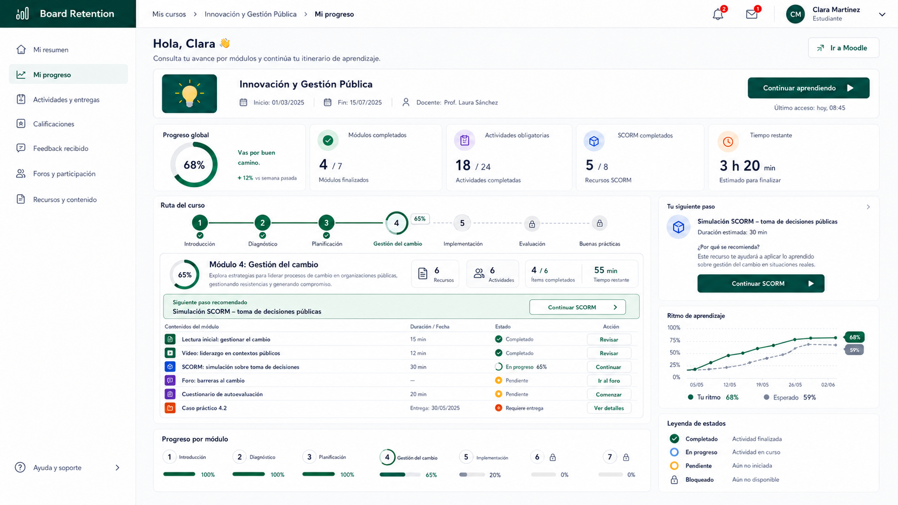Screen dimensions: 898x505
Task: Click the Gestión del cambio 65% progress bar
Action: (400, 474)
